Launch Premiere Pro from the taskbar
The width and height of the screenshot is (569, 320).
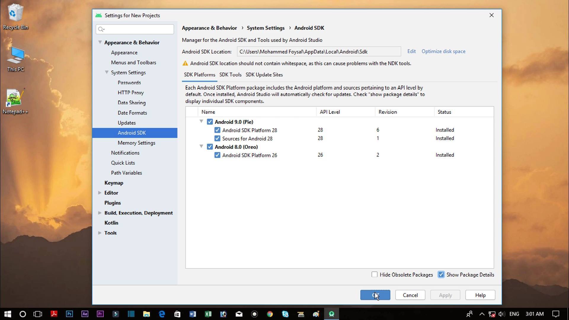[100, 314]
